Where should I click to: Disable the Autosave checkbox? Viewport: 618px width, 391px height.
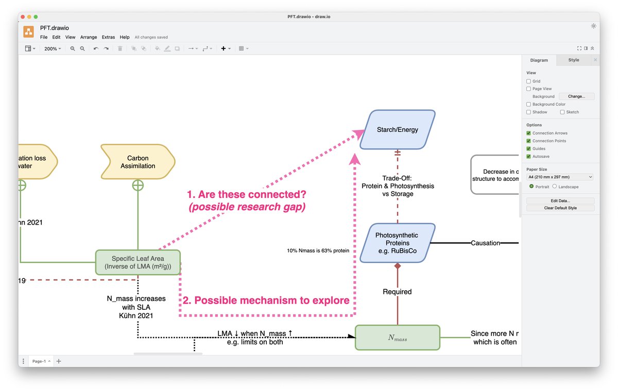coord(528,156)
